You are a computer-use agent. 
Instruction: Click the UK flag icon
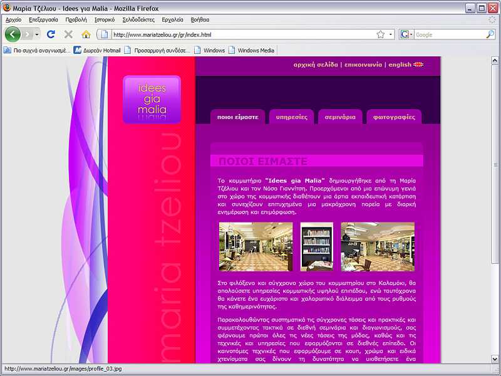click(418, 65)
